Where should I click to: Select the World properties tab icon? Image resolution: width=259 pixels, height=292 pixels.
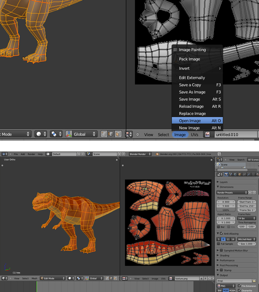click(235, 175)
